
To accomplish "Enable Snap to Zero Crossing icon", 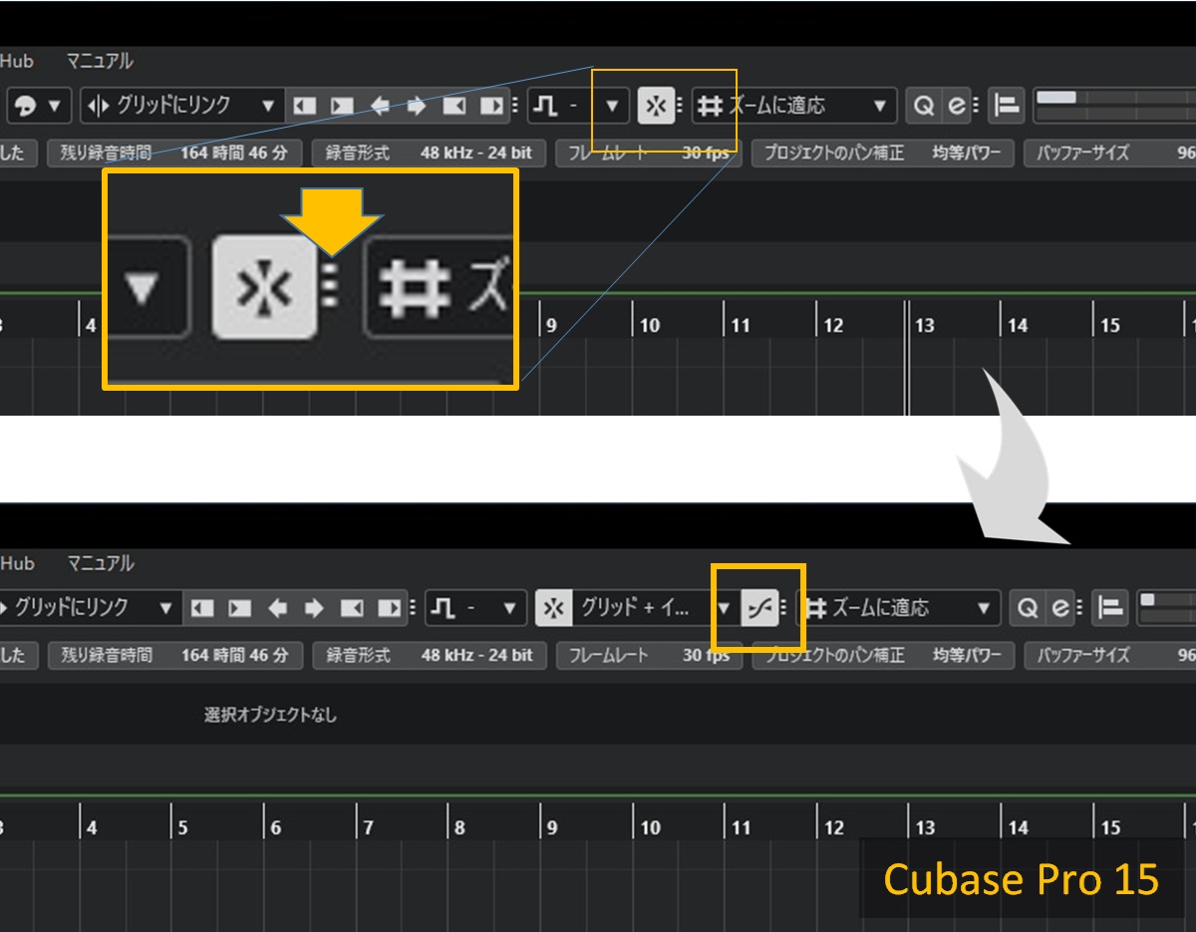I will click(x=760, y=608).
